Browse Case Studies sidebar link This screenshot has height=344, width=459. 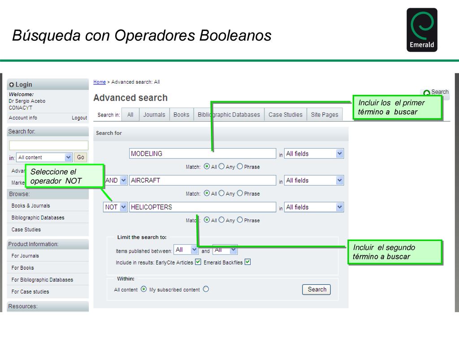pyautogui.click(x=26, y=230)
